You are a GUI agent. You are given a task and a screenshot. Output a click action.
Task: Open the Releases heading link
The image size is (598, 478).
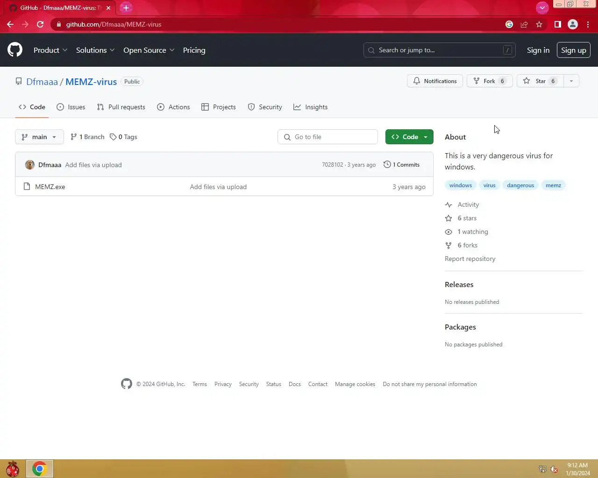click(x=459, y=284)
